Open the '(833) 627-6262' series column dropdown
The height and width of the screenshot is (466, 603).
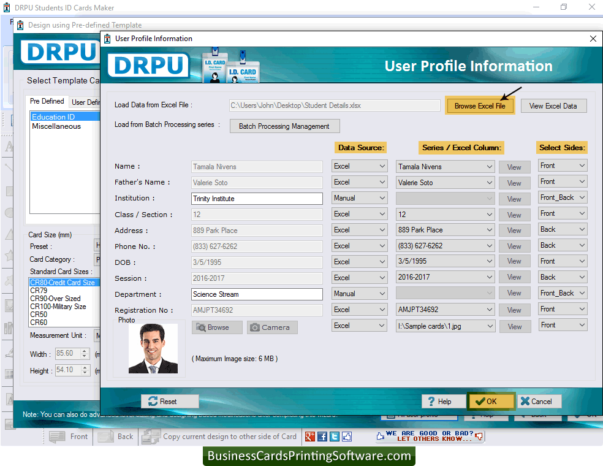pyautogui.click(x=445, y=245)
